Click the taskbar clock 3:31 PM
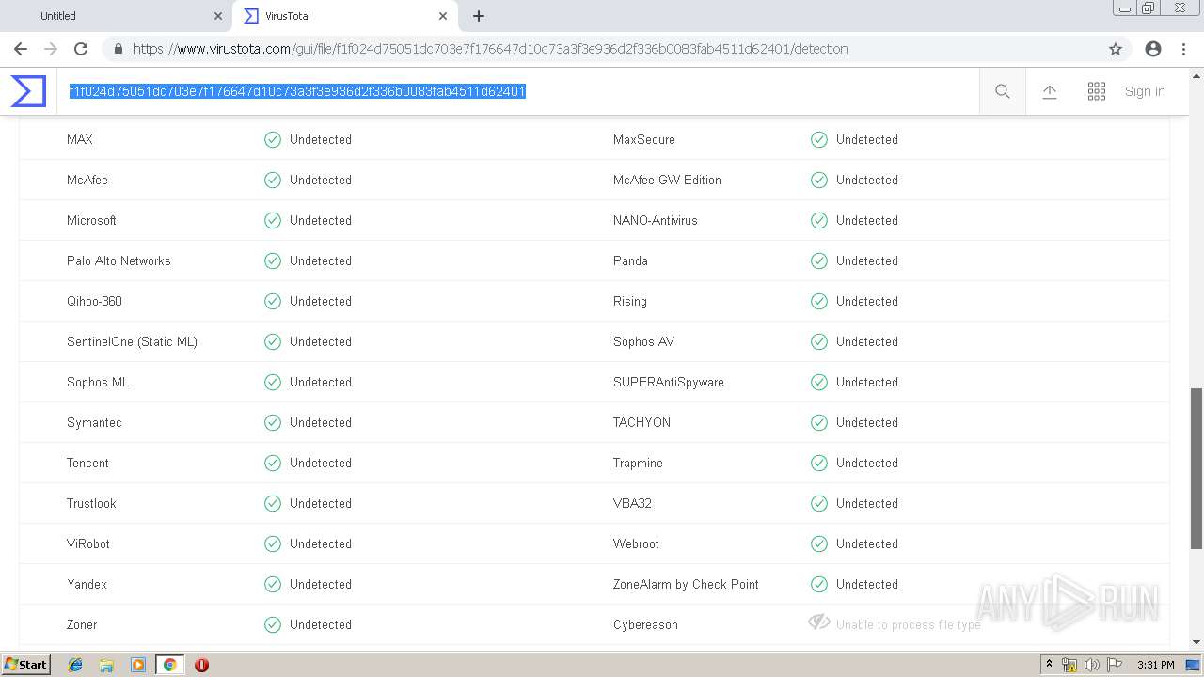The height and width of the screenshot is (677, 1204). click(x=1155, y=665)
